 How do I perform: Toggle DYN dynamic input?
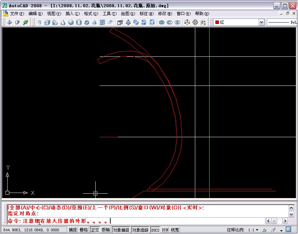[165, 230]
